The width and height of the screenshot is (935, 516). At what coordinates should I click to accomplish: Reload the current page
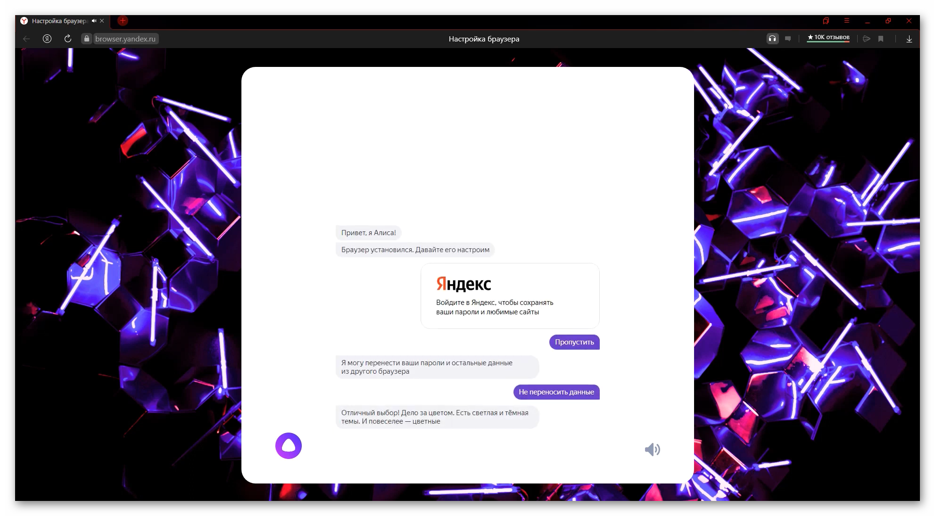68,39
